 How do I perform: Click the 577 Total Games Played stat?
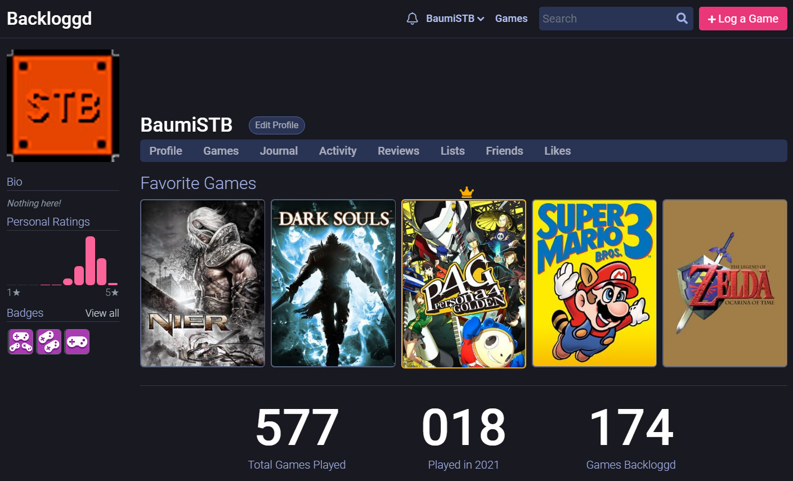click(x=297, y=439)
